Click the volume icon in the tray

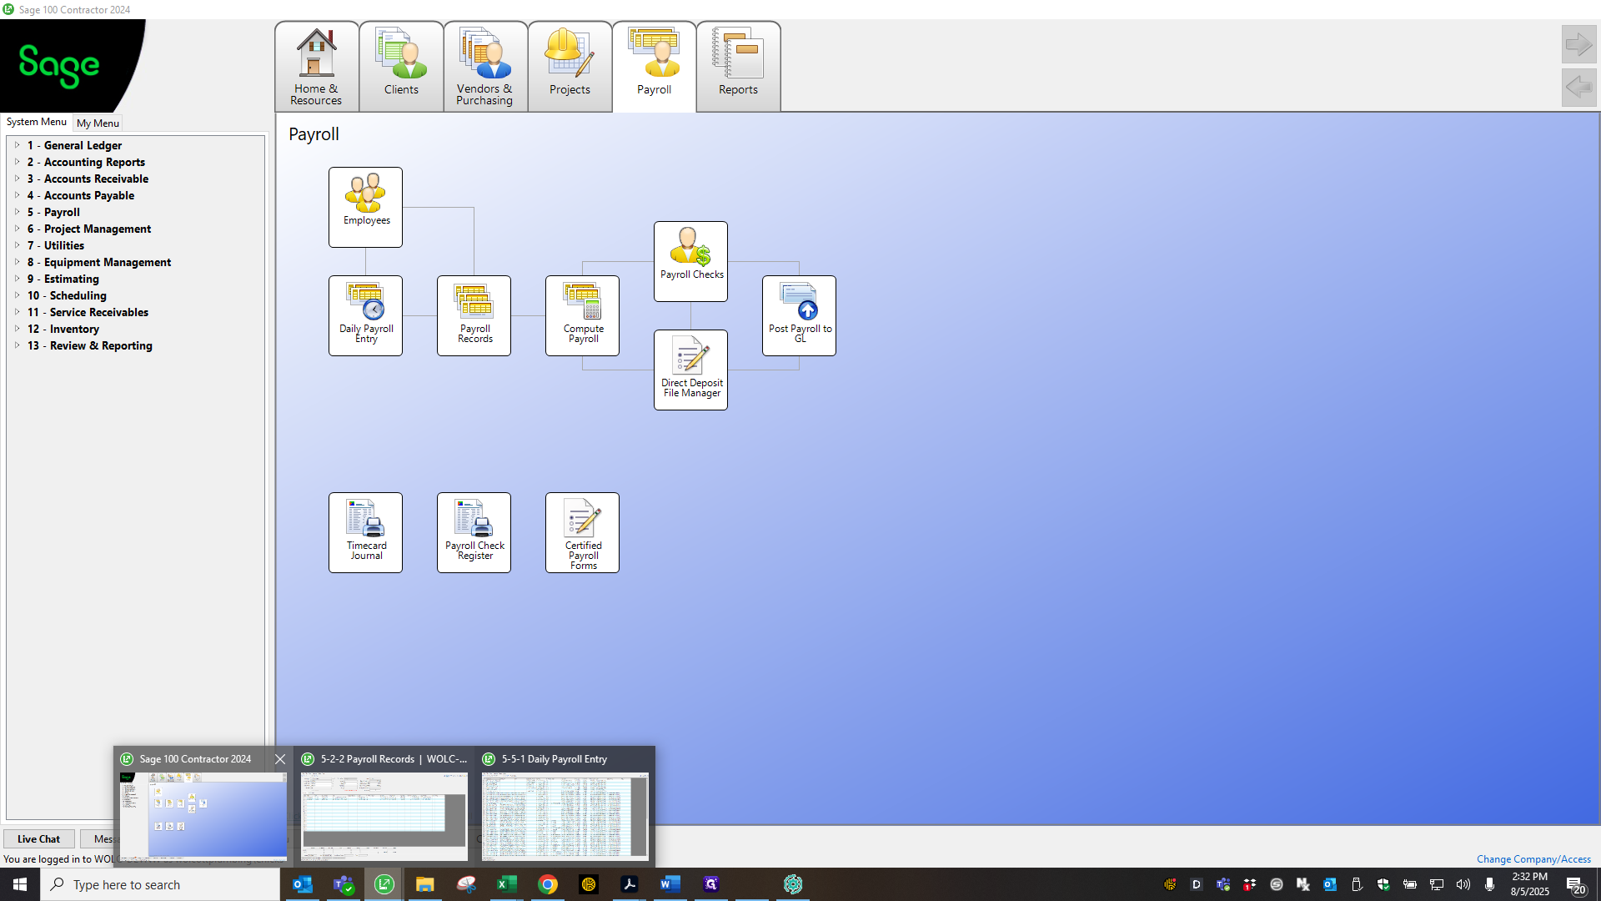pos(1463,884)
